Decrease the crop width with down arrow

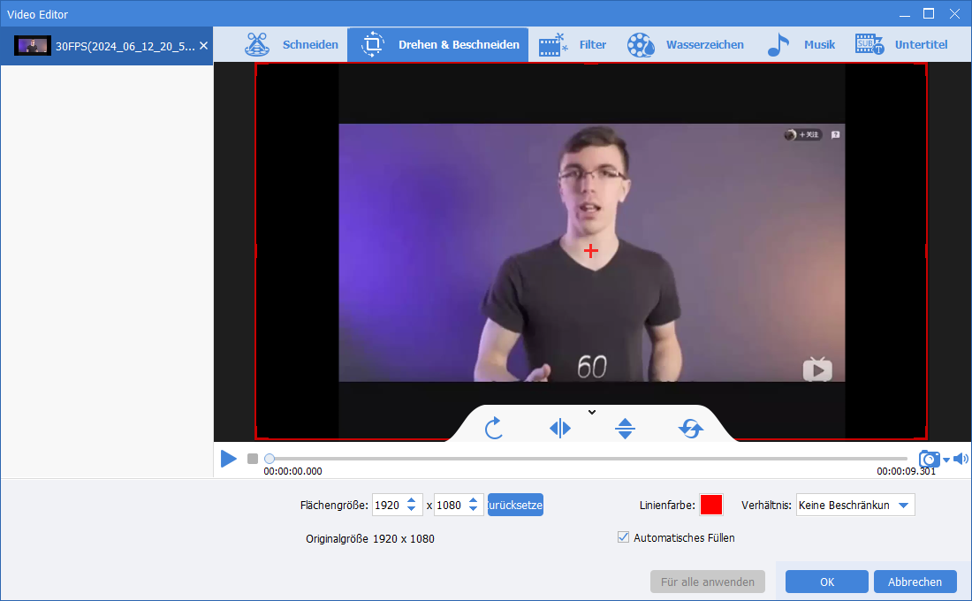tap(412, 510)
